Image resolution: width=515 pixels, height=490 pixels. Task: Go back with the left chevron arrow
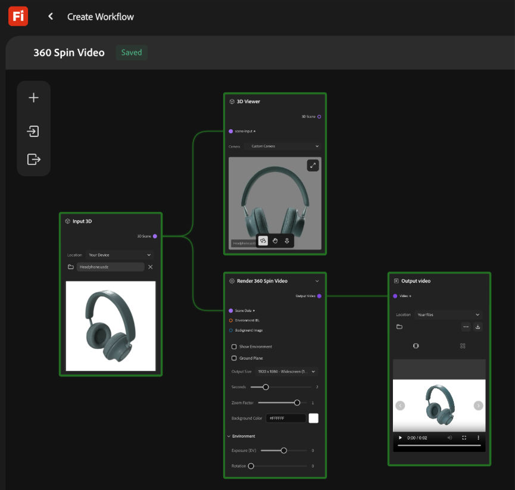click(51, 17)
